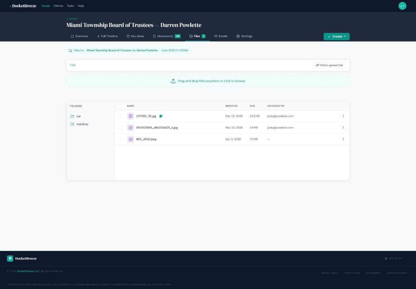The width and height of the screenshot is (416, 289).
Task: Select the checkbox for 8670125619_a8b2125d05_k.jpg
Action: point(120,128)
